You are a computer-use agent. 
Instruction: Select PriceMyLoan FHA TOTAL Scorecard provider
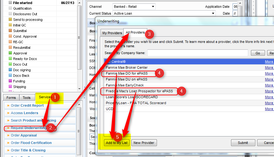click(x=189, y=103)
